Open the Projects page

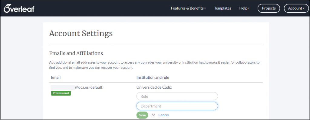coord(269,8)
